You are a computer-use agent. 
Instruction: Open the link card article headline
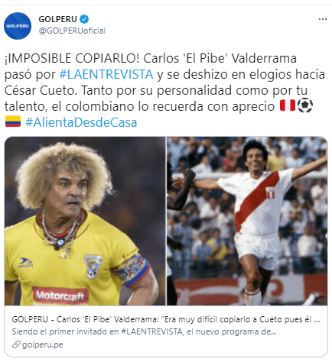(166, 319)
